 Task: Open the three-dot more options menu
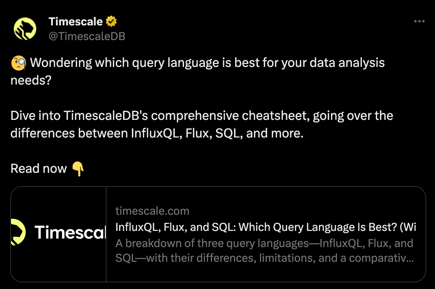pyautogui.click(x=419, y=21)
